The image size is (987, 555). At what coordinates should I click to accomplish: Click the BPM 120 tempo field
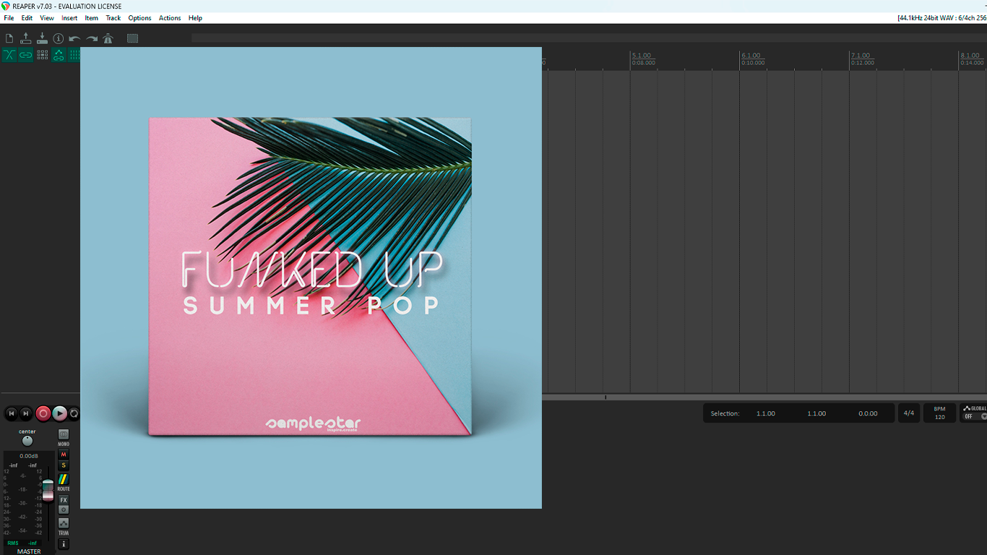pos(939,413)
